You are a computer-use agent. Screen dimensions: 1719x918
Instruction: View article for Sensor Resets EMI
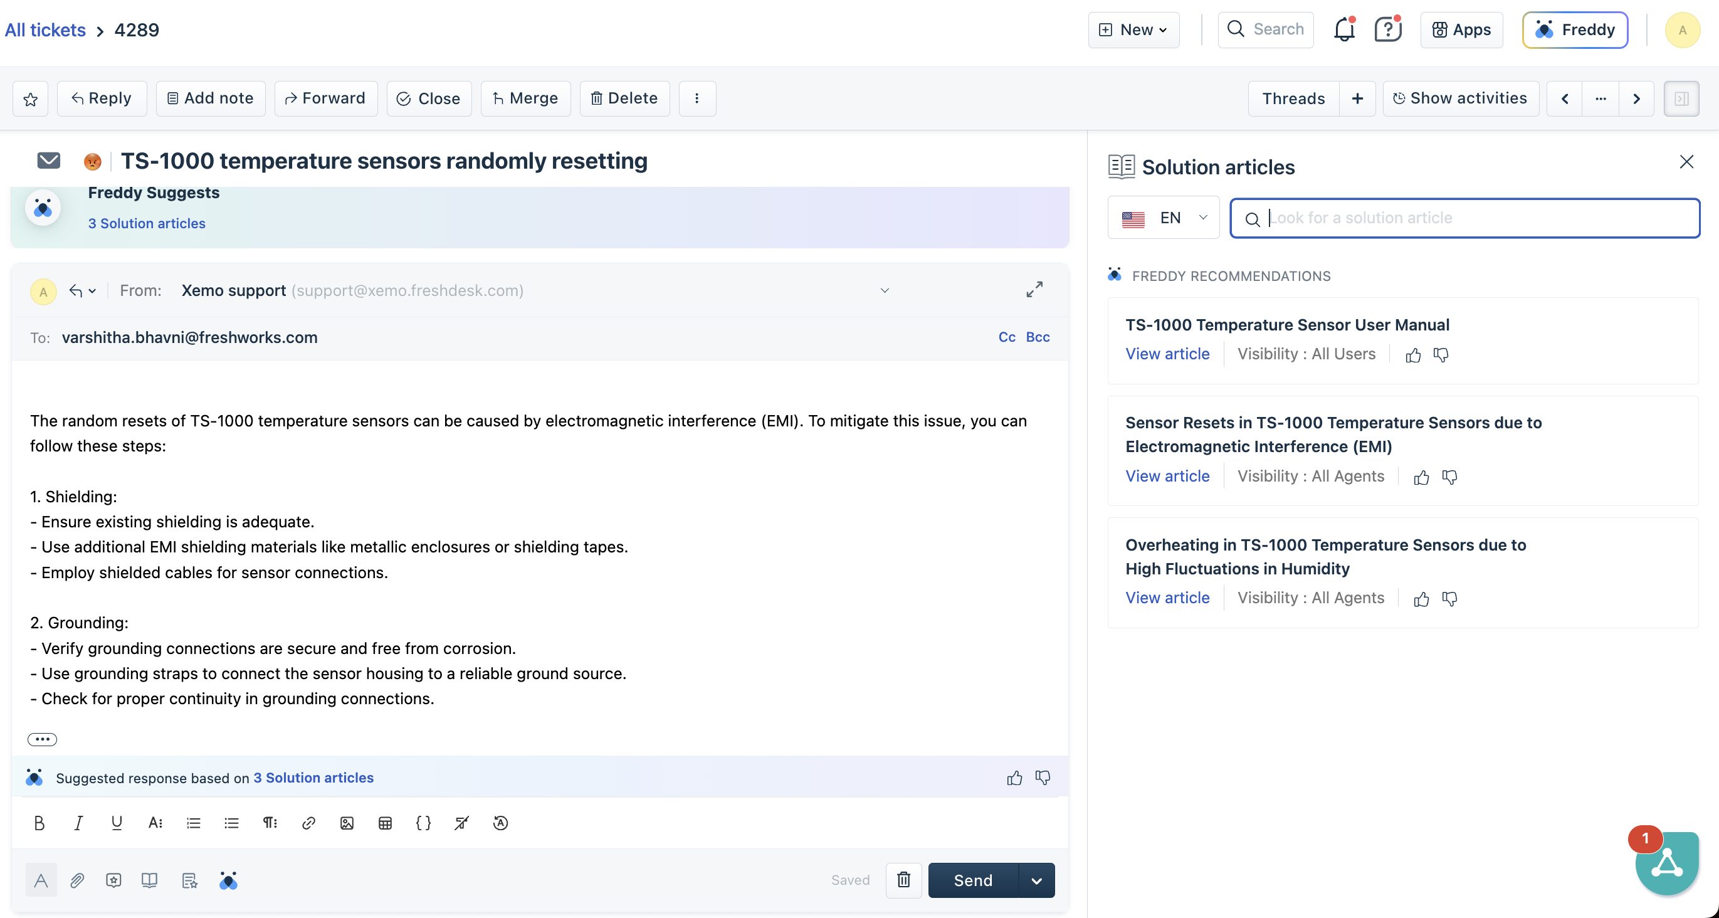pyautogui.click(x=1167, y=476)
